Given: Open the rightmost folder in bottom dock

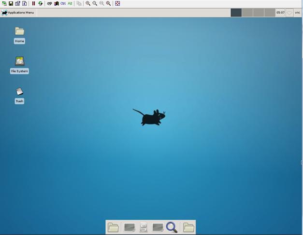Looking at the screenshot, I should point(188,227).
